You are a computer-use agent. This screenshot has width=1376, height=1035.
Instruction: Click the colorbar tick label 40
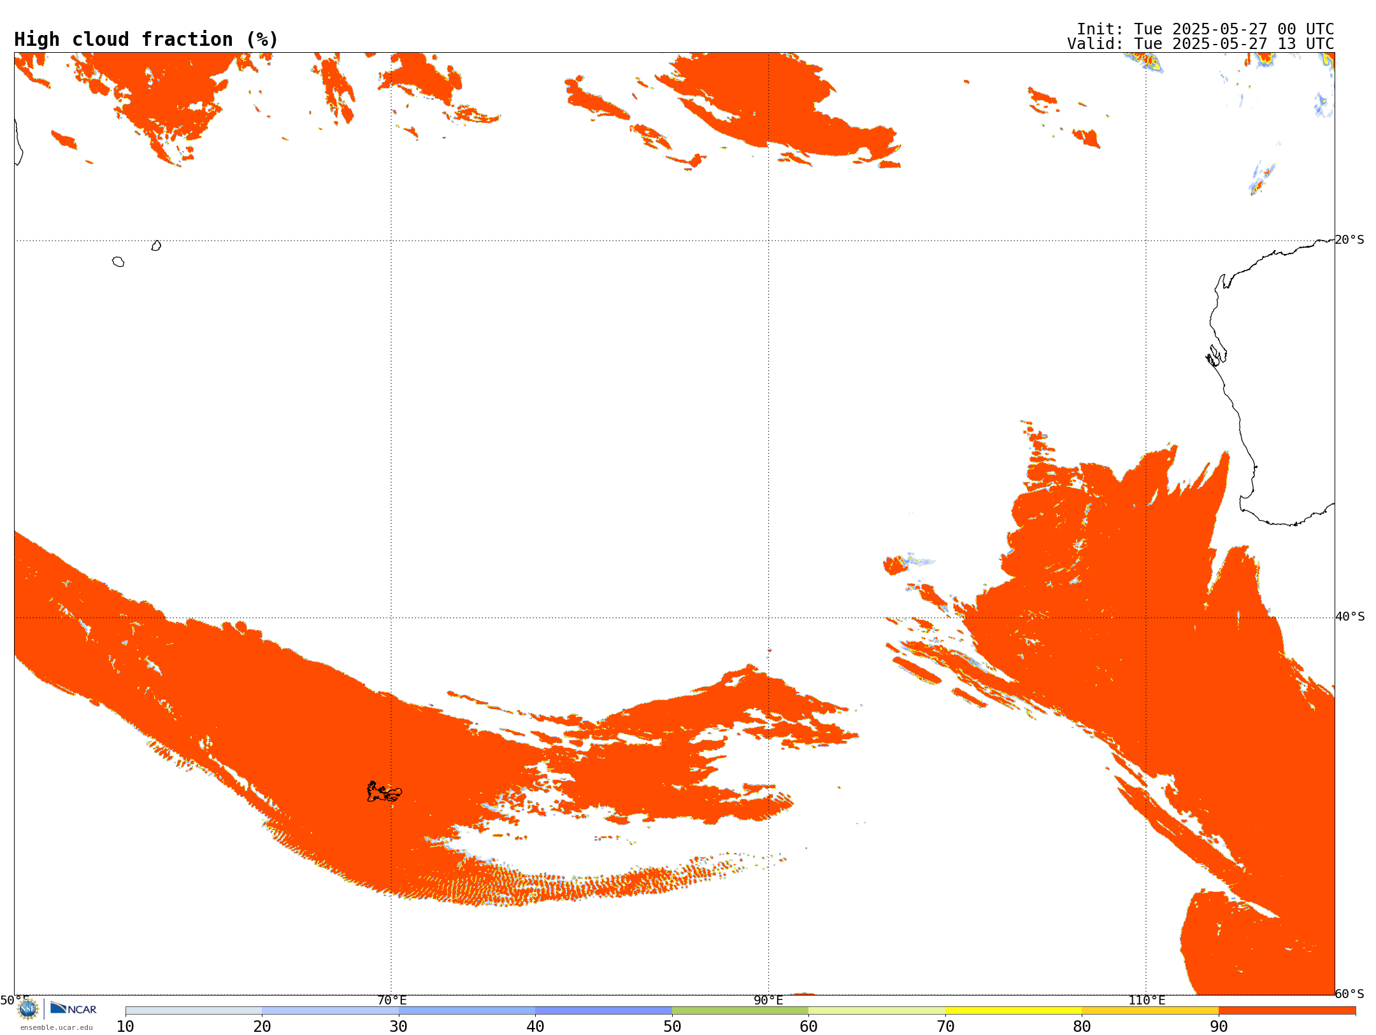click(535, 1027)
